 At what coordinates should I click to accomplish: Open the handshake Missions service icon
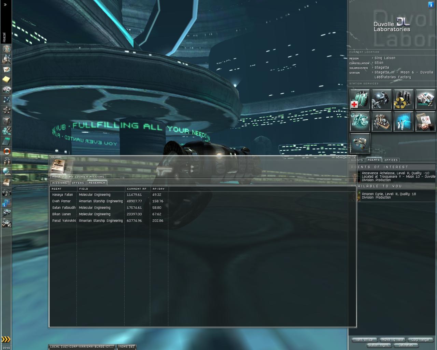pos(425,121)
